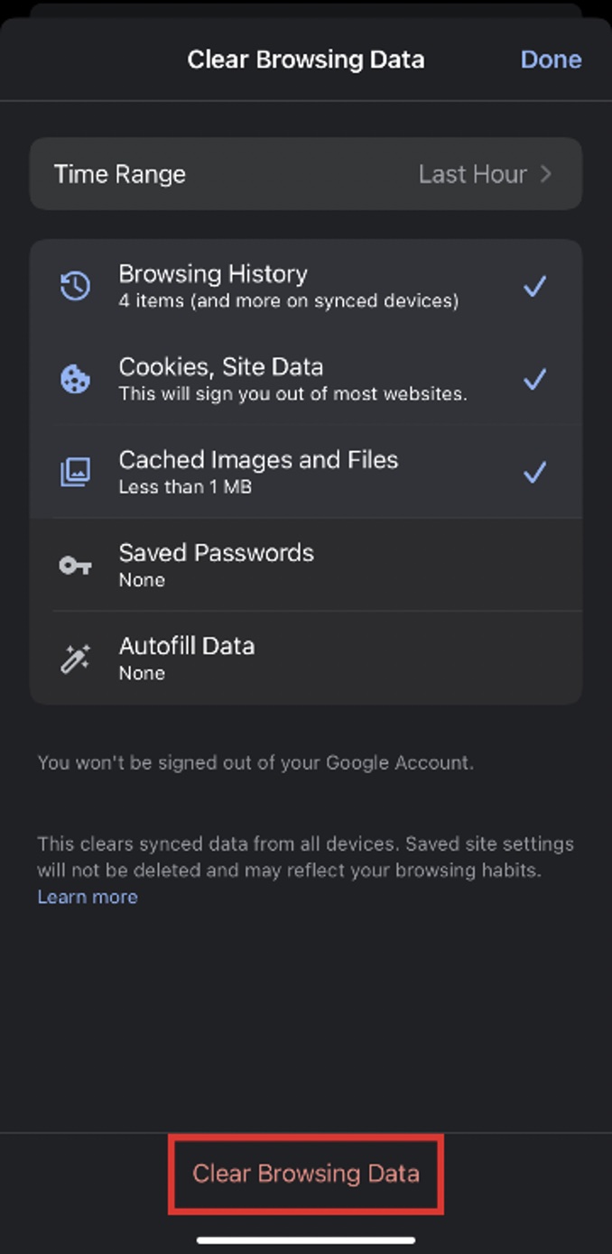Viewport: 612px width, 1254px height.
Task: Uncheck the Cached Images and Files checkmark
Action: click(x=534, y=472)
